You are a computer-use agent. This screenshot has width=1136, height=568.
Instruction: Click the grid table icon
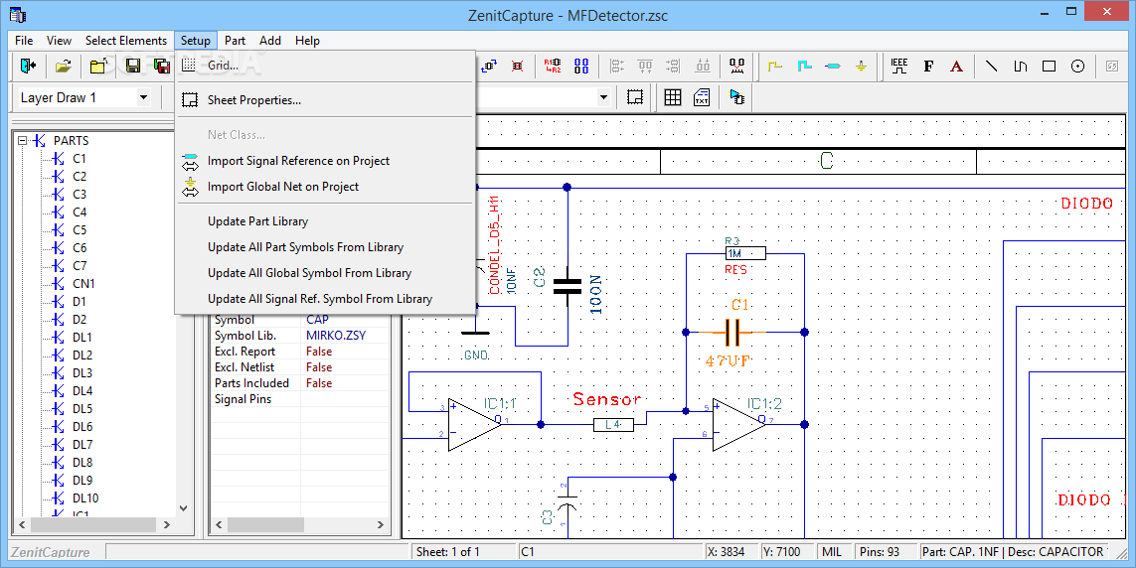point(673,97)
